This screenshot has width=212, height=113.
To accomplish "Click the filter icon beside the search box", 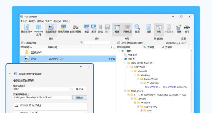I will pos(81,43).
